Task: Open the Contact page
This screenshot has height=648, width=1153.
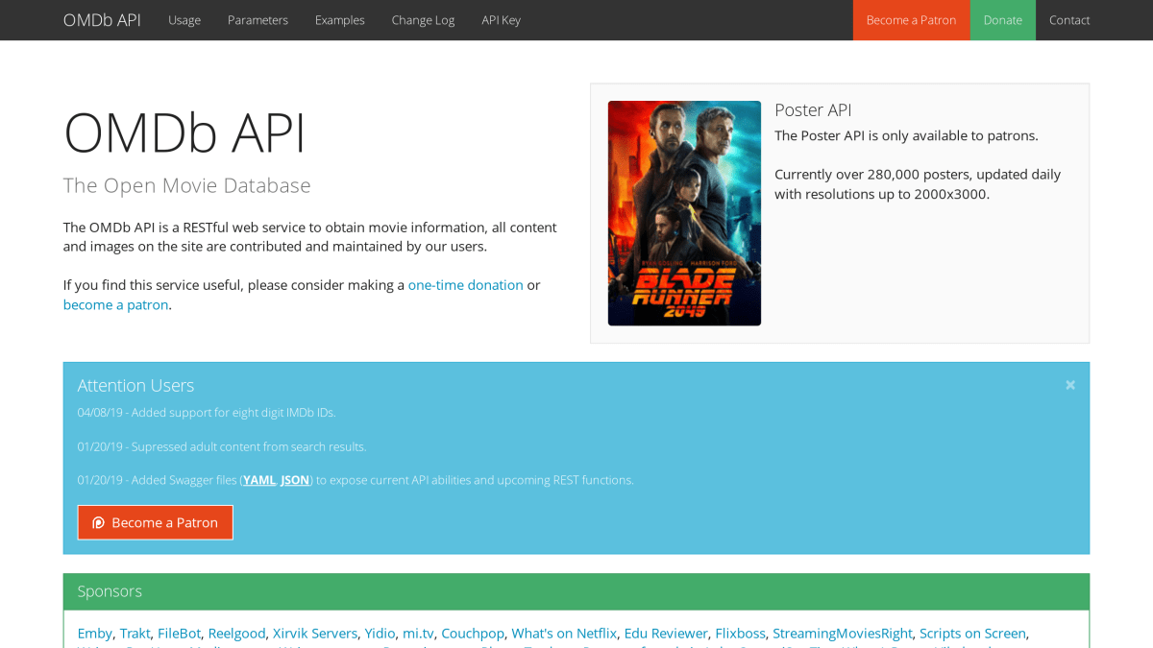Action: [x=1069, y=20]
